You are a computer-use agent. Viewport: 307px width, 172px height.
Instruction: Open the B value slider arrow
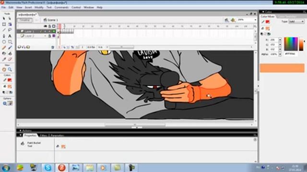(x=280, y=49)
